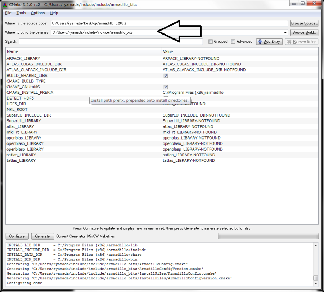Select mkl_rt_LIBRARY name cell
Image resolution: width=324 pixels, height=292 pixels.
click(x=22, y=132)
